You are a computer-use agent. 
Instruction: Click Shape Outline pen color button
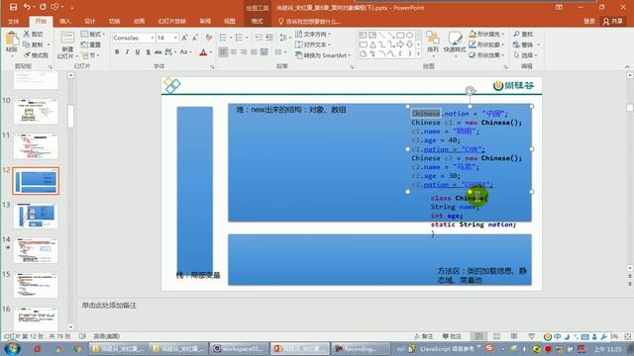pos(473,44)
